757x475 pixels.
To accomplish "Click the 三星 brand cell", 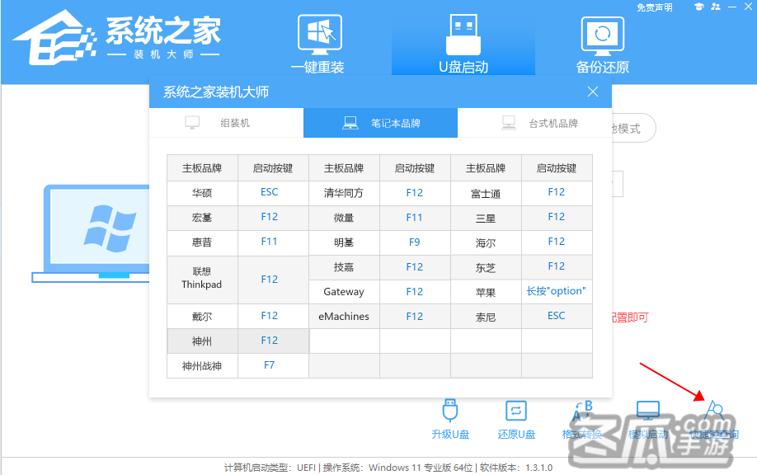I will coord(486,219).
